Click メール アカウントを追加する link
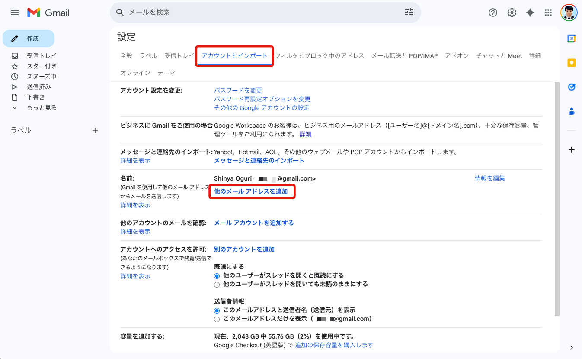The height and width of the screenshot is (359, 582). click(254, 223)
